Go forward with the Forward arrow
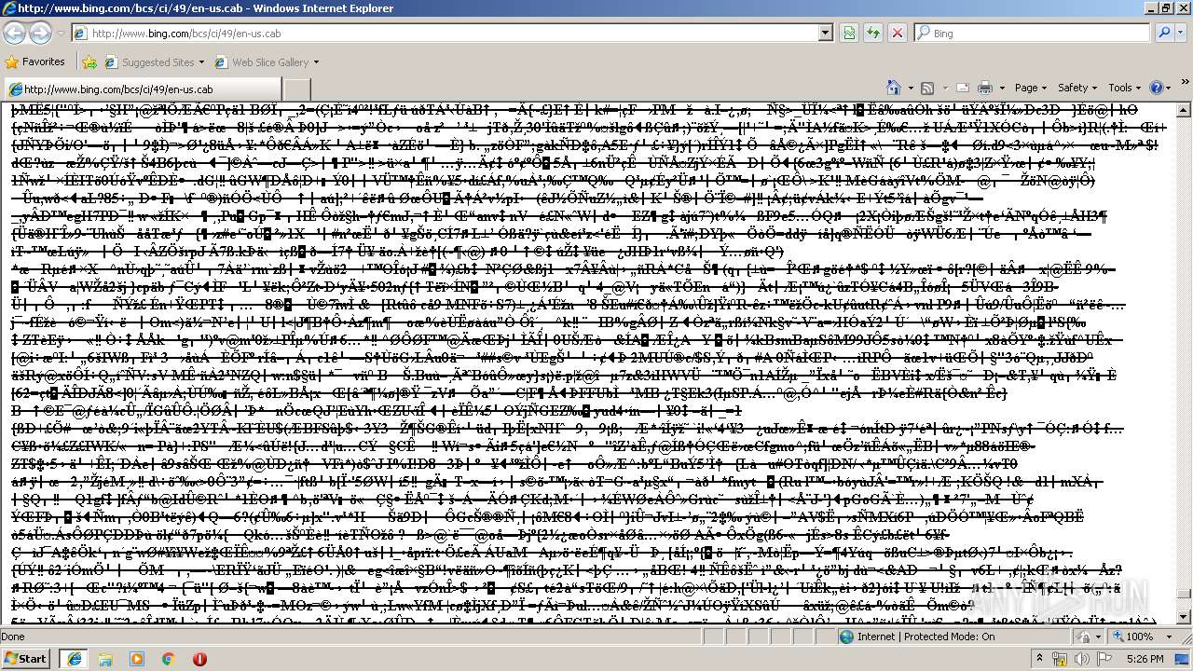This screenshot has height=671, width=1193. pyautogui.click(x=41, y=33)
